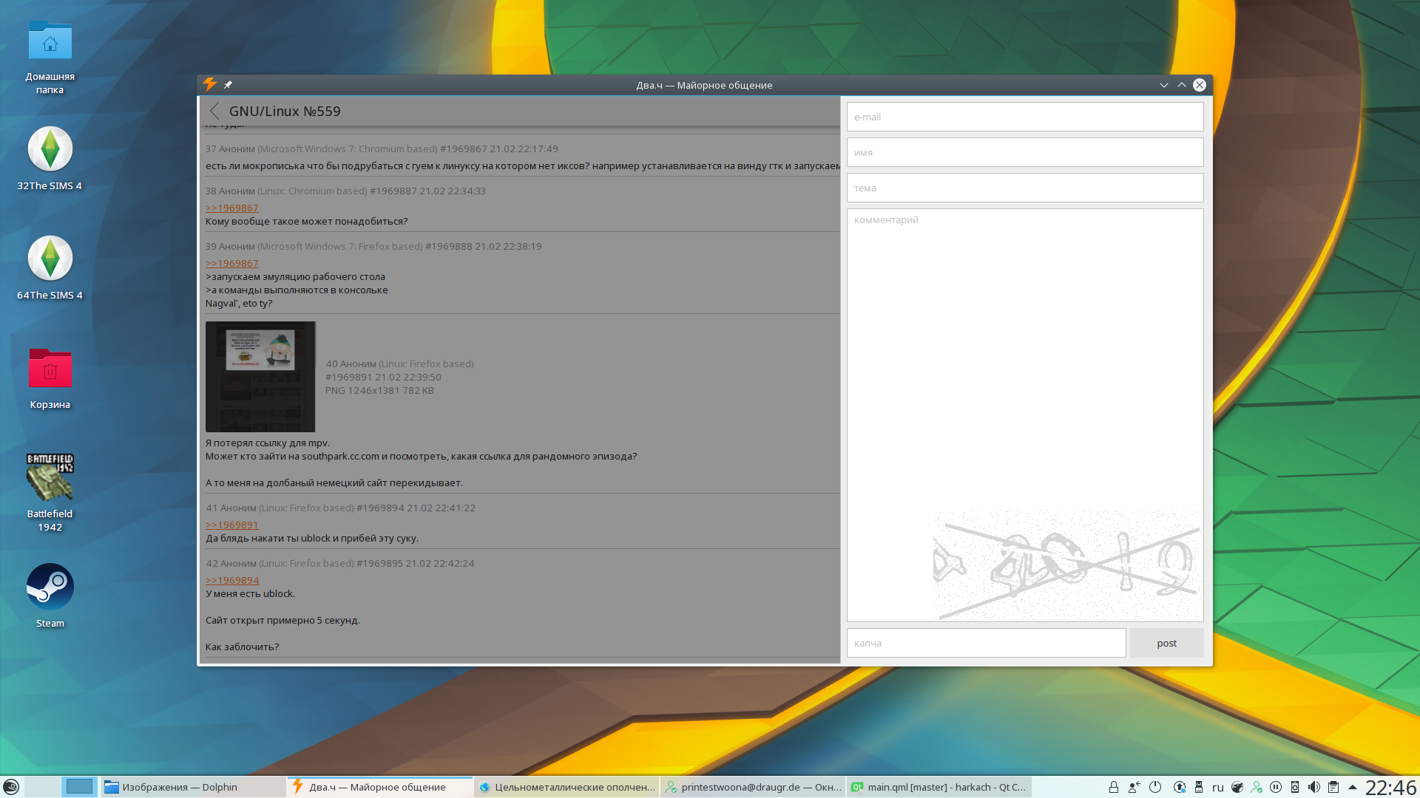
Task: Switch to Цельнометаллические ополчен... taskbar entry
Action: click(567, 787)
